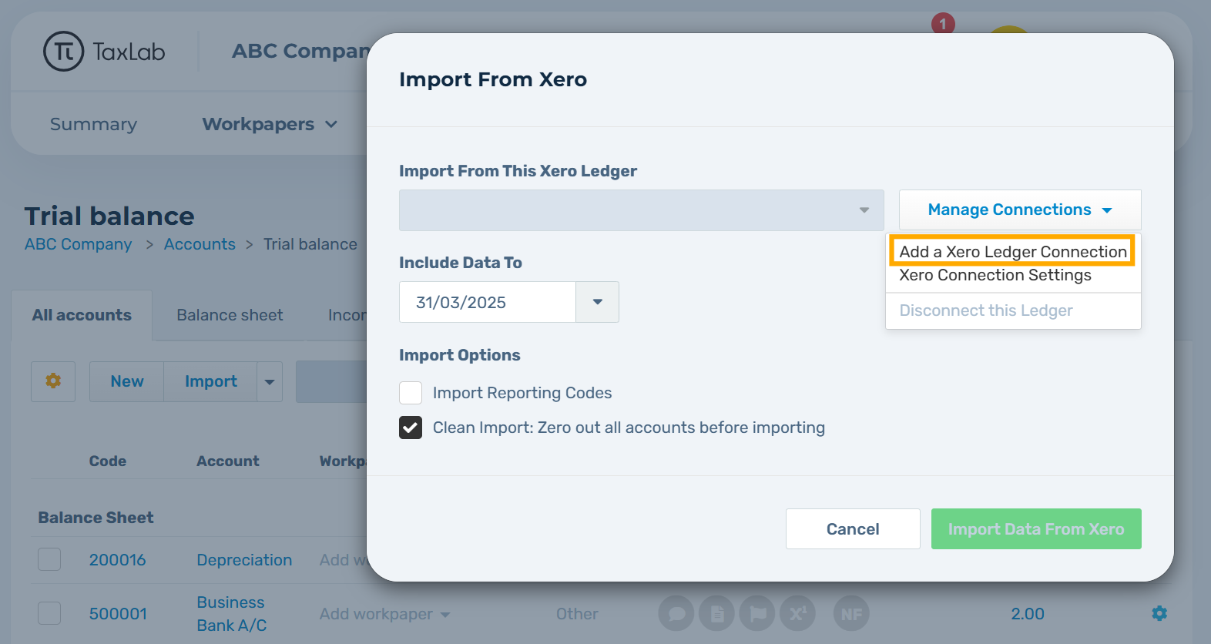Click the Account column header
The width and height of the screenshot is (1211, 644).
coord(227,461)
